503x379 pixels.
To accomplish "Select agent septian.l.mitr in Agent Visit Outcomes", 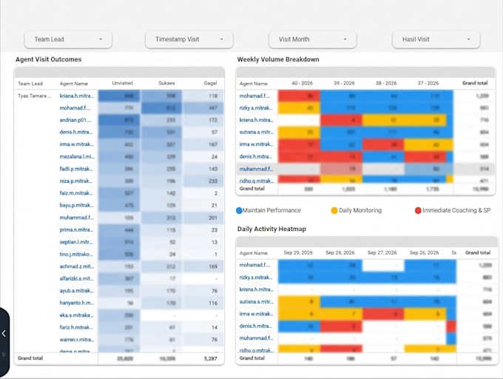I will [76, 242].
